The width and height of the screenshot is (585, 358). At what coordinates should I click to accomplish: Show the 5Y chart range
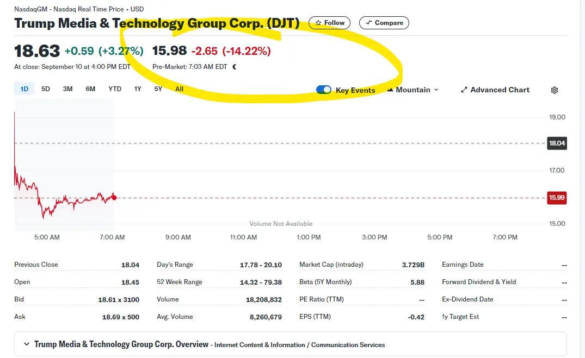[x=158, y=89]
